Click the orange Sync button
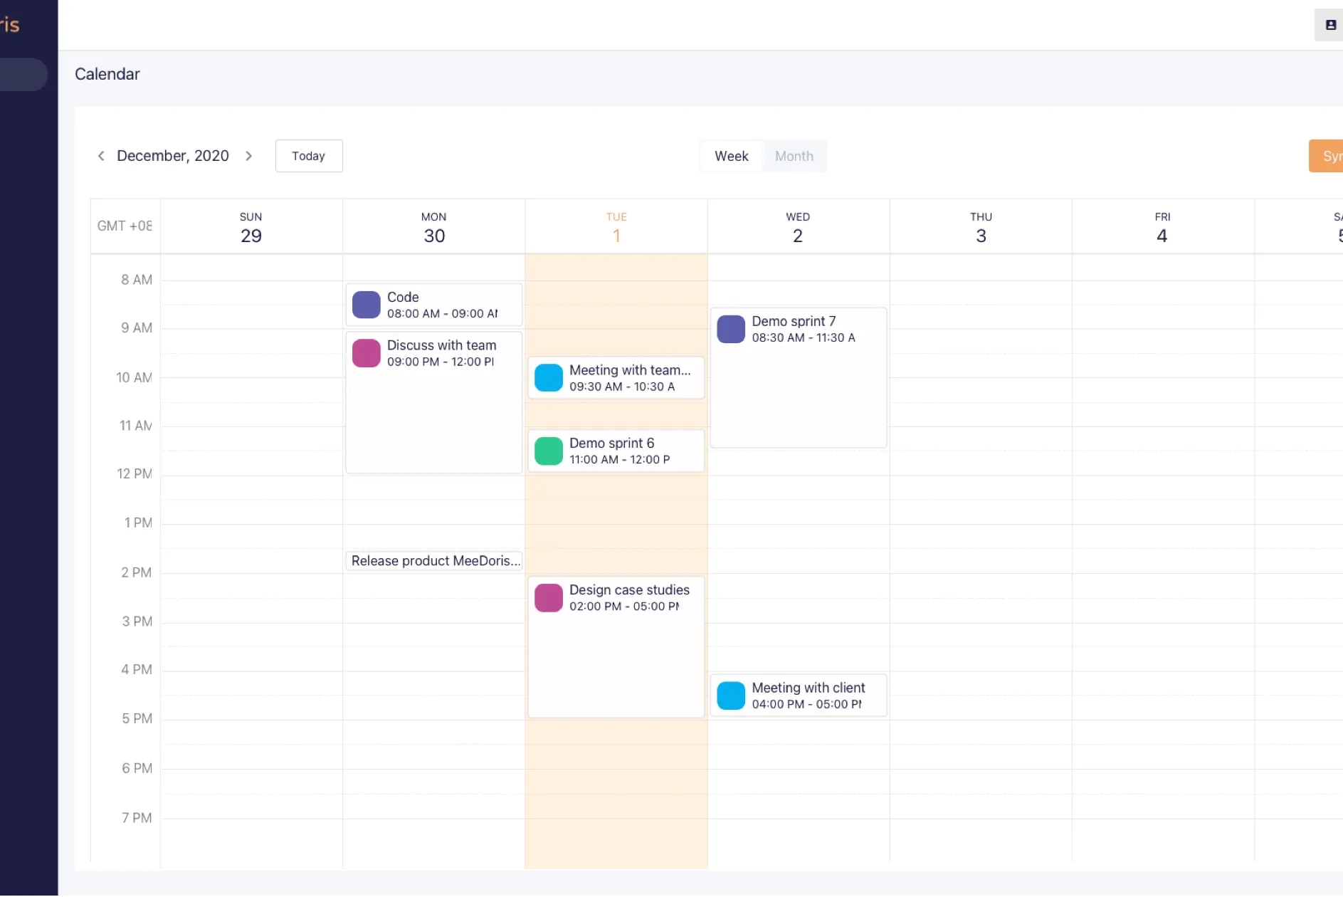Image resolution: width=1343 pixels, height=897 pixels. click(1328, 156)
